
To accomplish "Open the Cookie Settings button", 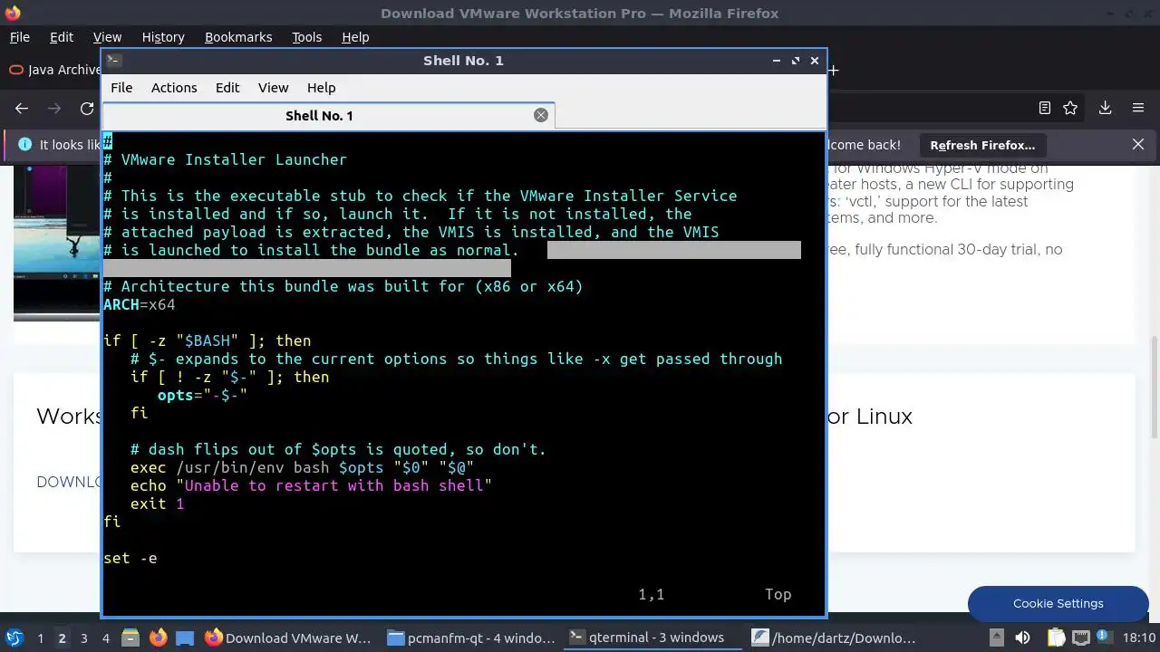I will point(1058,603).
